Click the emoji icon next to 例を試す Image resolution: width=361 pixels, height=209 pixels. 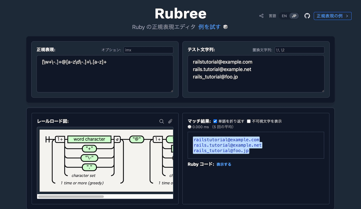click(225, 26)
